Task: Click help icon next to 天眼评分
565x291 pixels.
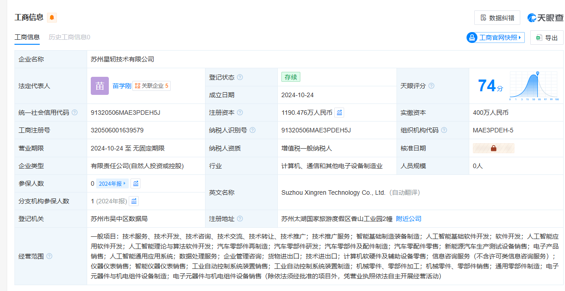Action: point(431,86)
